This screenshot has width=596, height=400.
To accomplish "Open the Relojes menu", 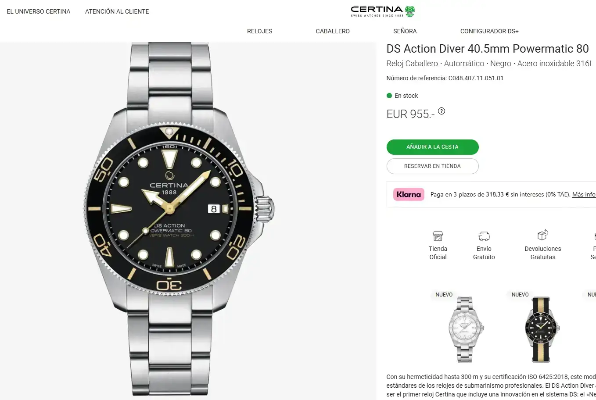I will (x=259, y=31).
